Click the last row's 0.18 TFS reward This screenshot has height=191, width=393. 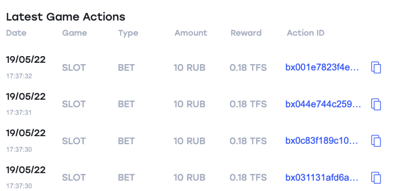(x=248, y=177)
